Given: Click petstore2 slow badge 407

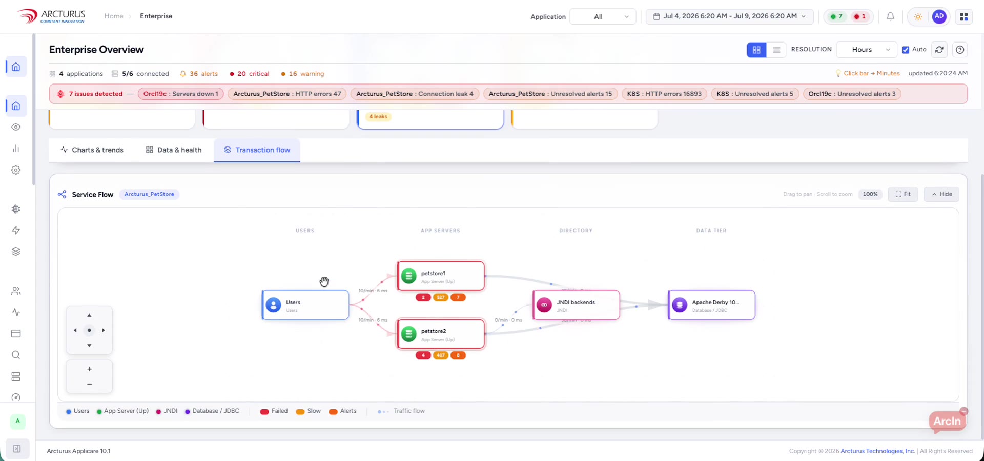Looking at the screenshot, I should pyautogui.click(x=441, y=355).
